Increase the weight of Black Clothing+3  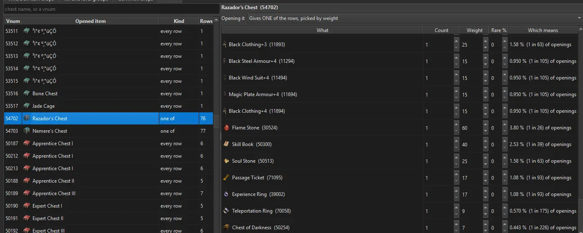tap(485, 41)
